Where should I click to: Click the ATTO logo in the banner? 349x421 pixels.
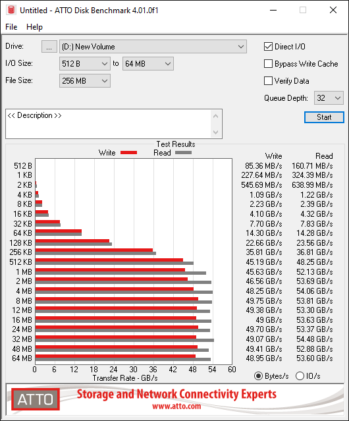[36, 399]
